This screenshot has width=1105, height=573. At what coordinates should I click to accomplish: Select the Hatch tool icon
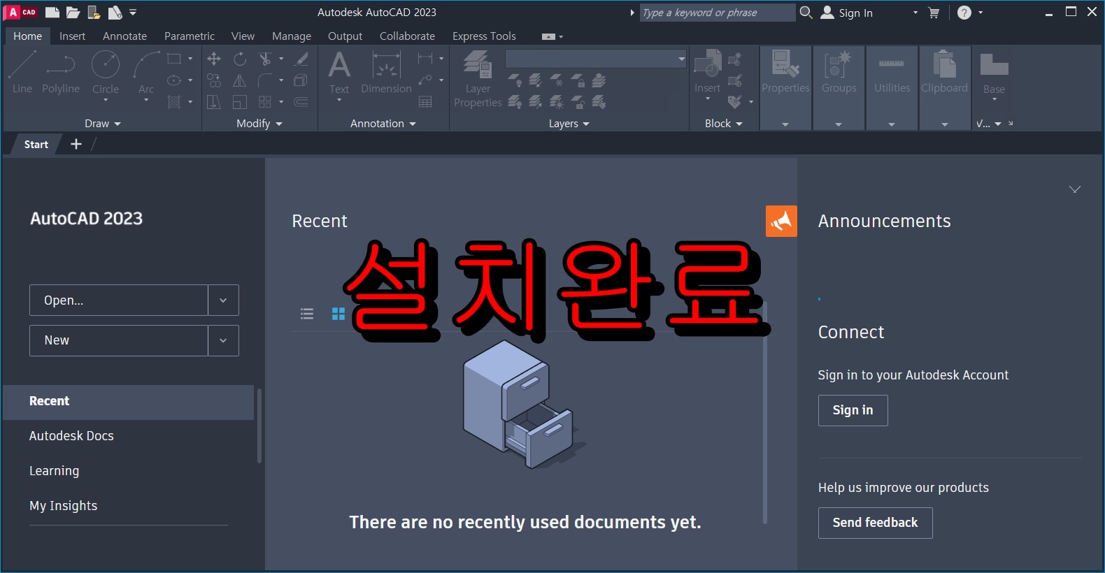[174, 102]
